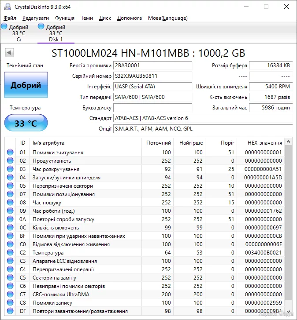Click the 33 °C temperature button

click(x=26, y=123)
